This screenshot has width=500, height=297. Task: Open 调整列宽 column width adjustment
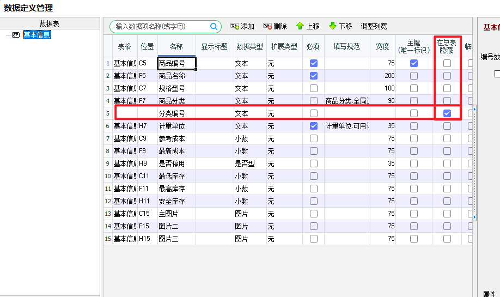374,26
